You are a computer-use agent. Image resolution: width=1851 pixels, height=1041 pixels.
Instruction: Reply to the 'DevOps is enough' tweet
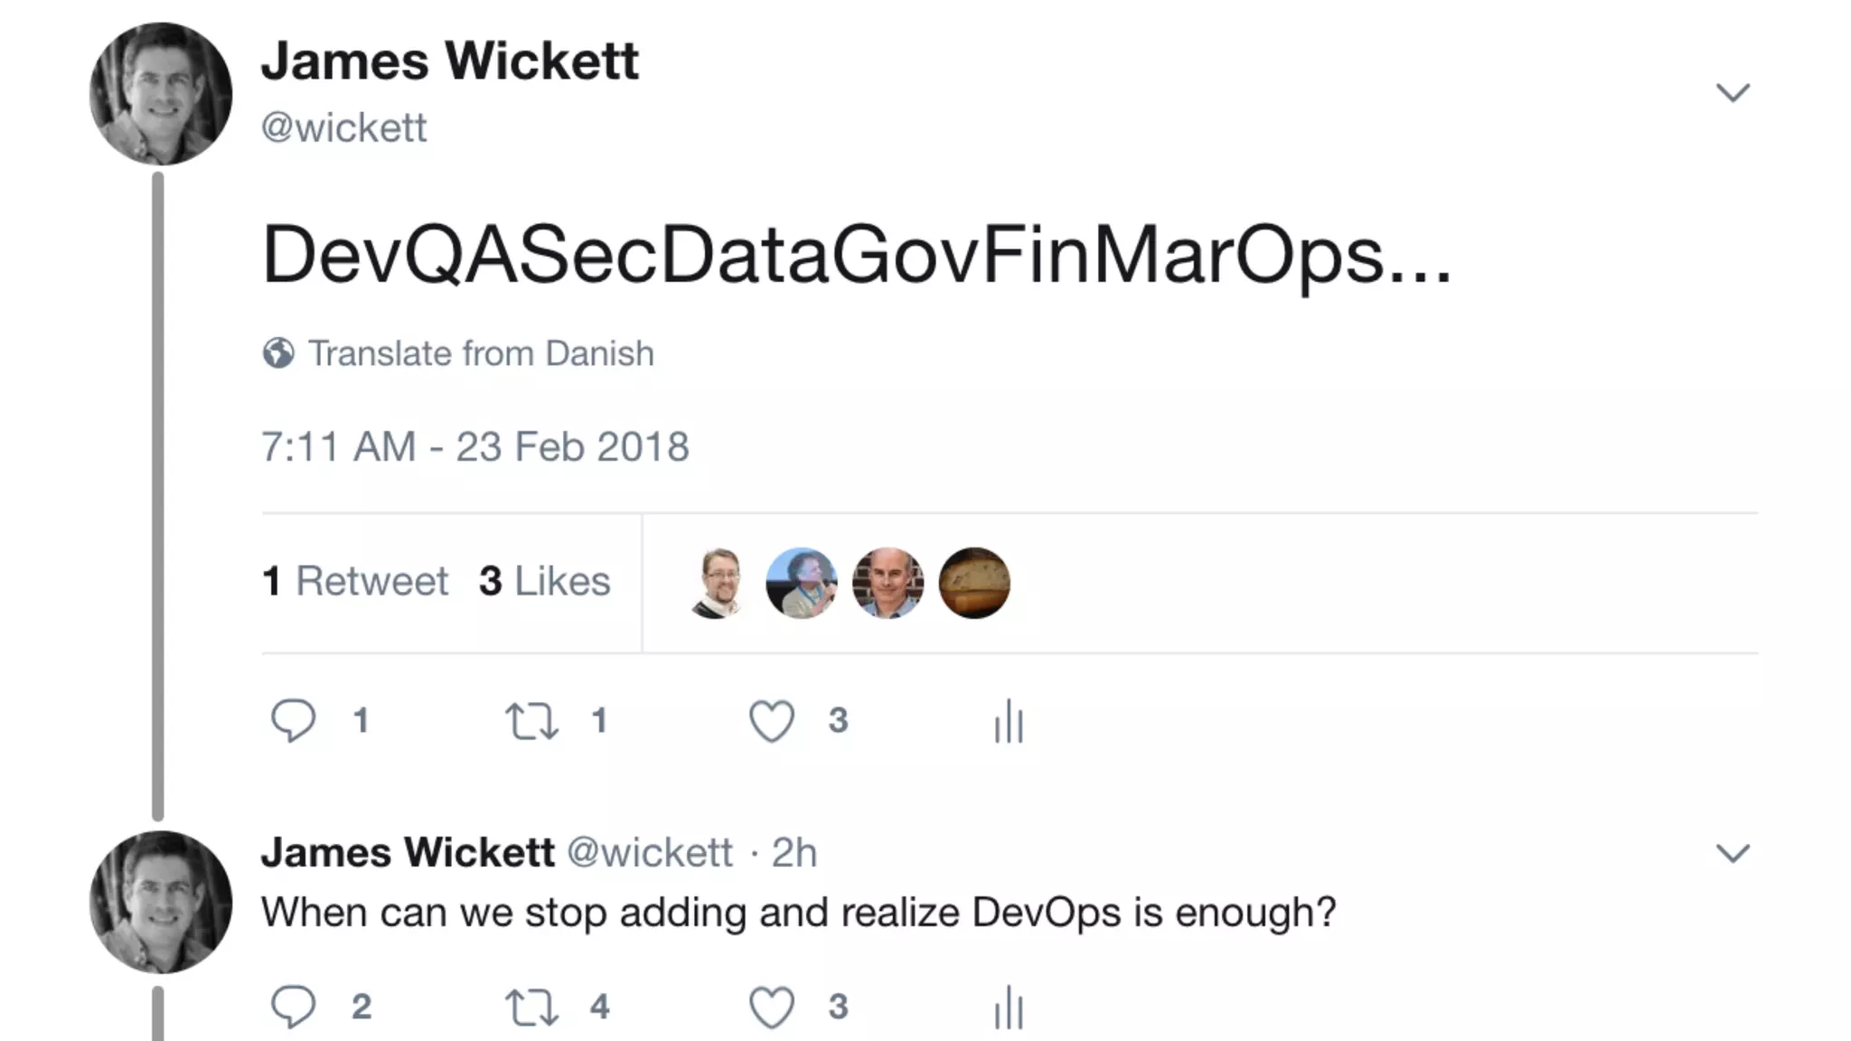tap(293, 1007)
